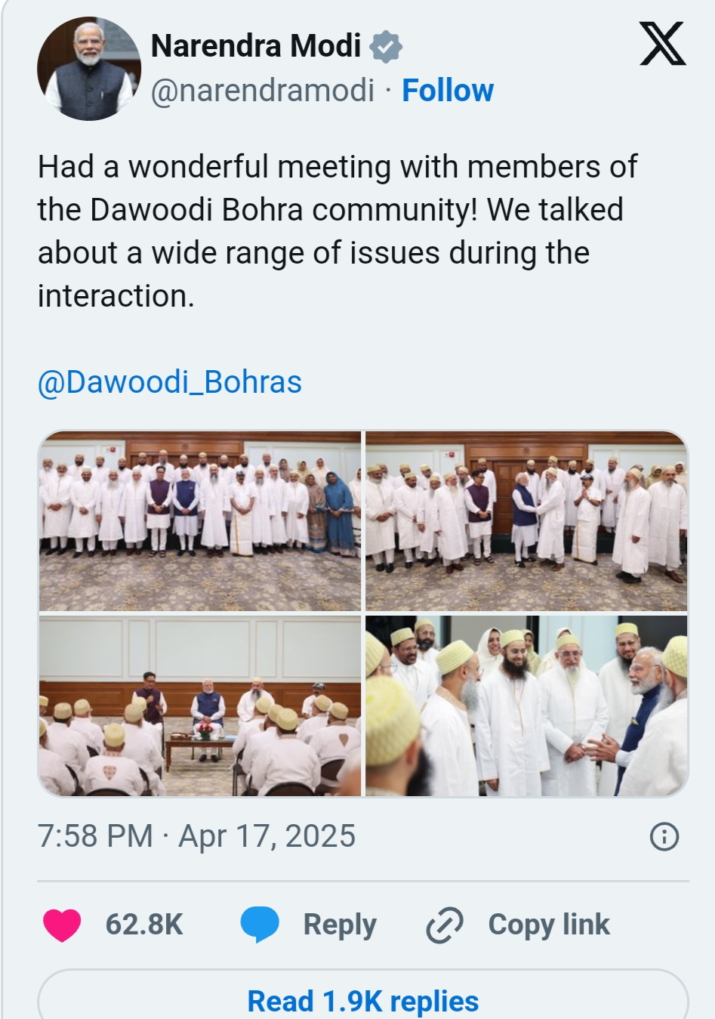Click the Reply text label

pyautogui.click(x=340, y=925)
